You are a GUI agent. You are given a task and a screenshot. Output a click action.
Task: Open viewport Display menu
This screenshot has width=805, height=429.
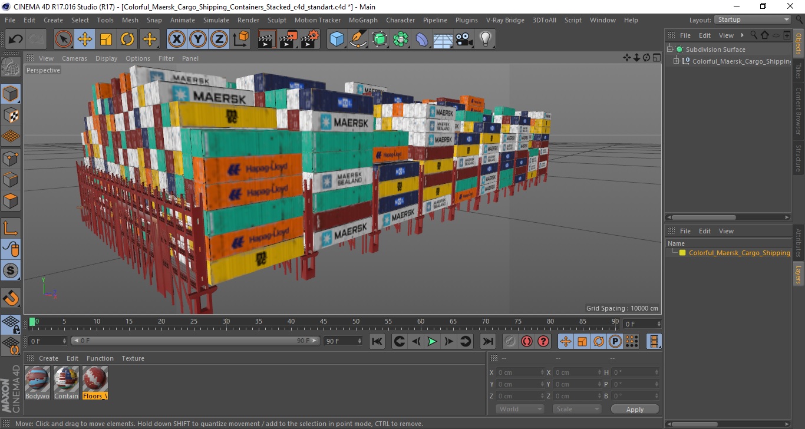coord(107,58)
